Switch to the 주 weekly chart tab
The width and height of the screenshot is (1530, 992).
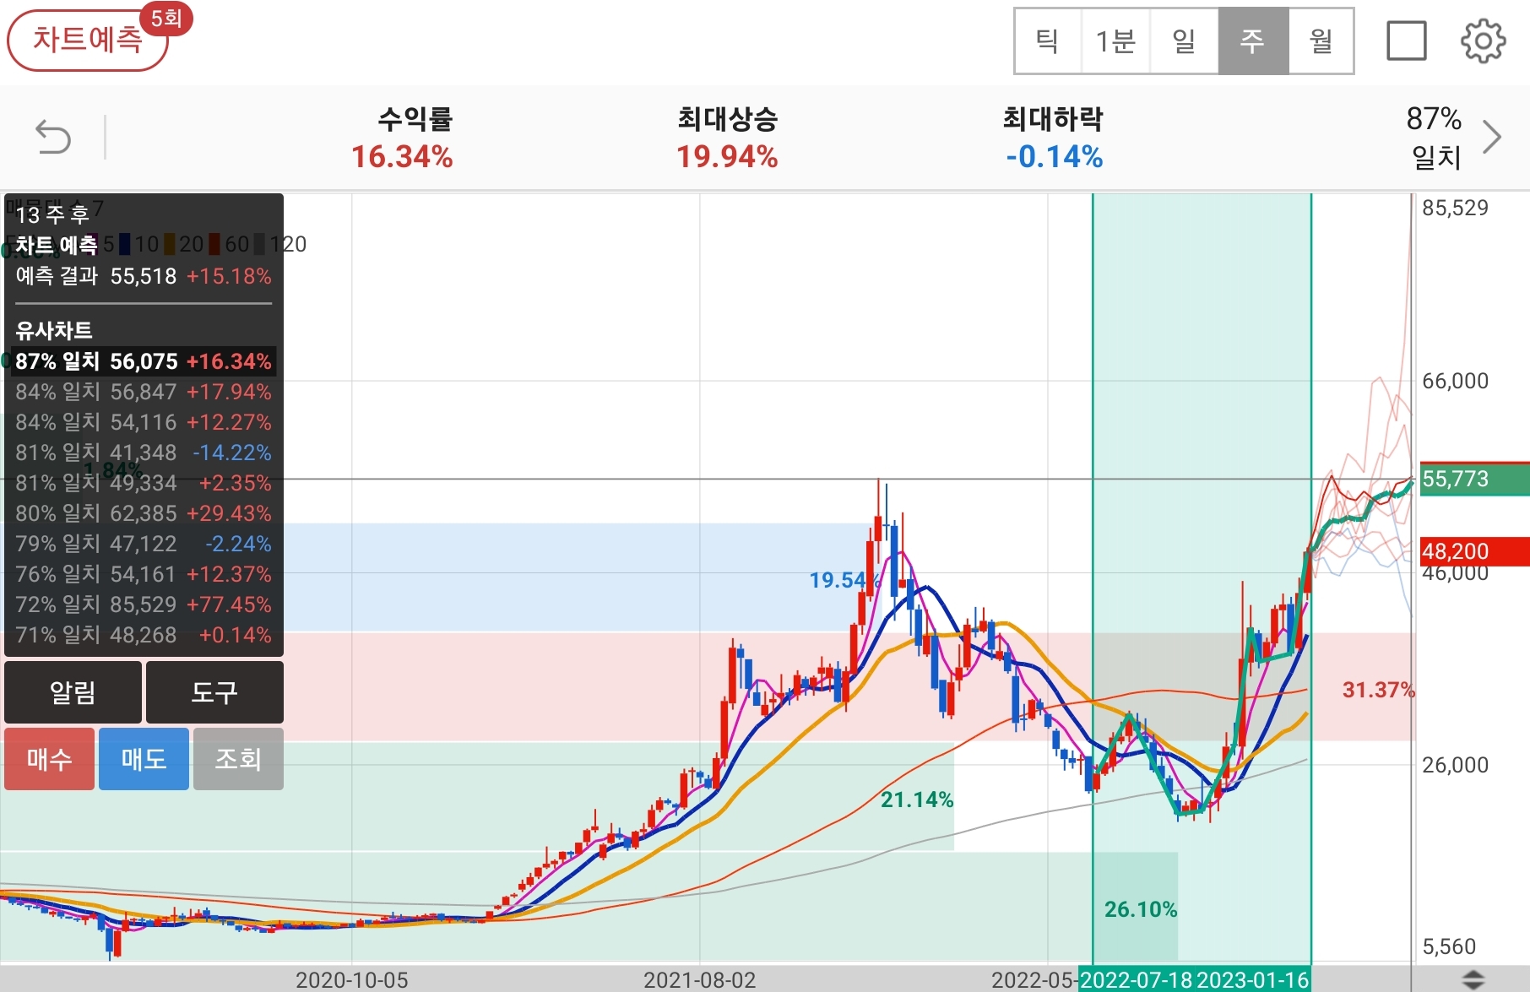click(1253, 41)
